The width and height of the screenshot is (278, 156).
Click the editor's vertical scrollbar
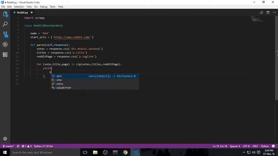click(276, 58)
